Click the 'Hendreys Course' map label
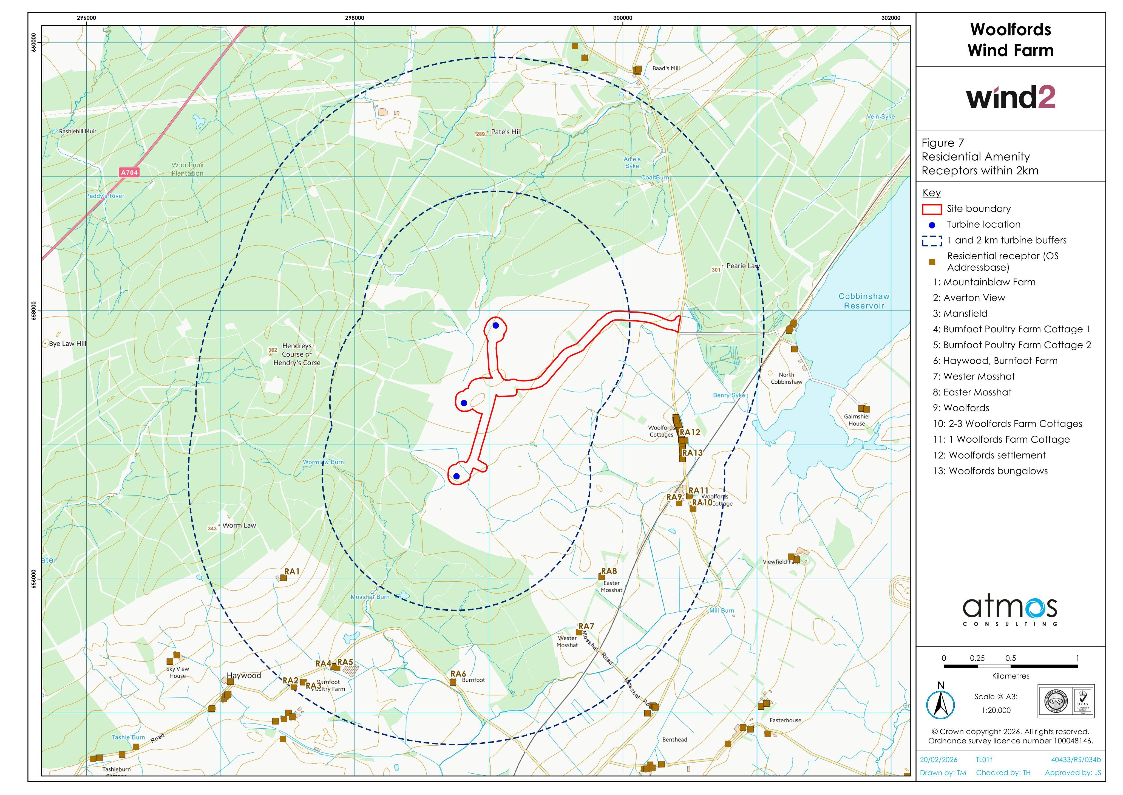The width and height of the screenshot is (1123, 795). pos(297,354)
